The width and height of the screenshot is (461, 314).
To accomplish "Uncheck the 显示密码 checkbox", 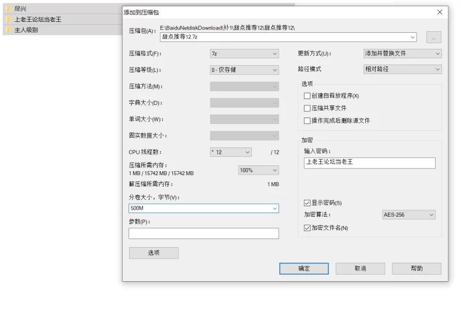I will pos(307,203).
